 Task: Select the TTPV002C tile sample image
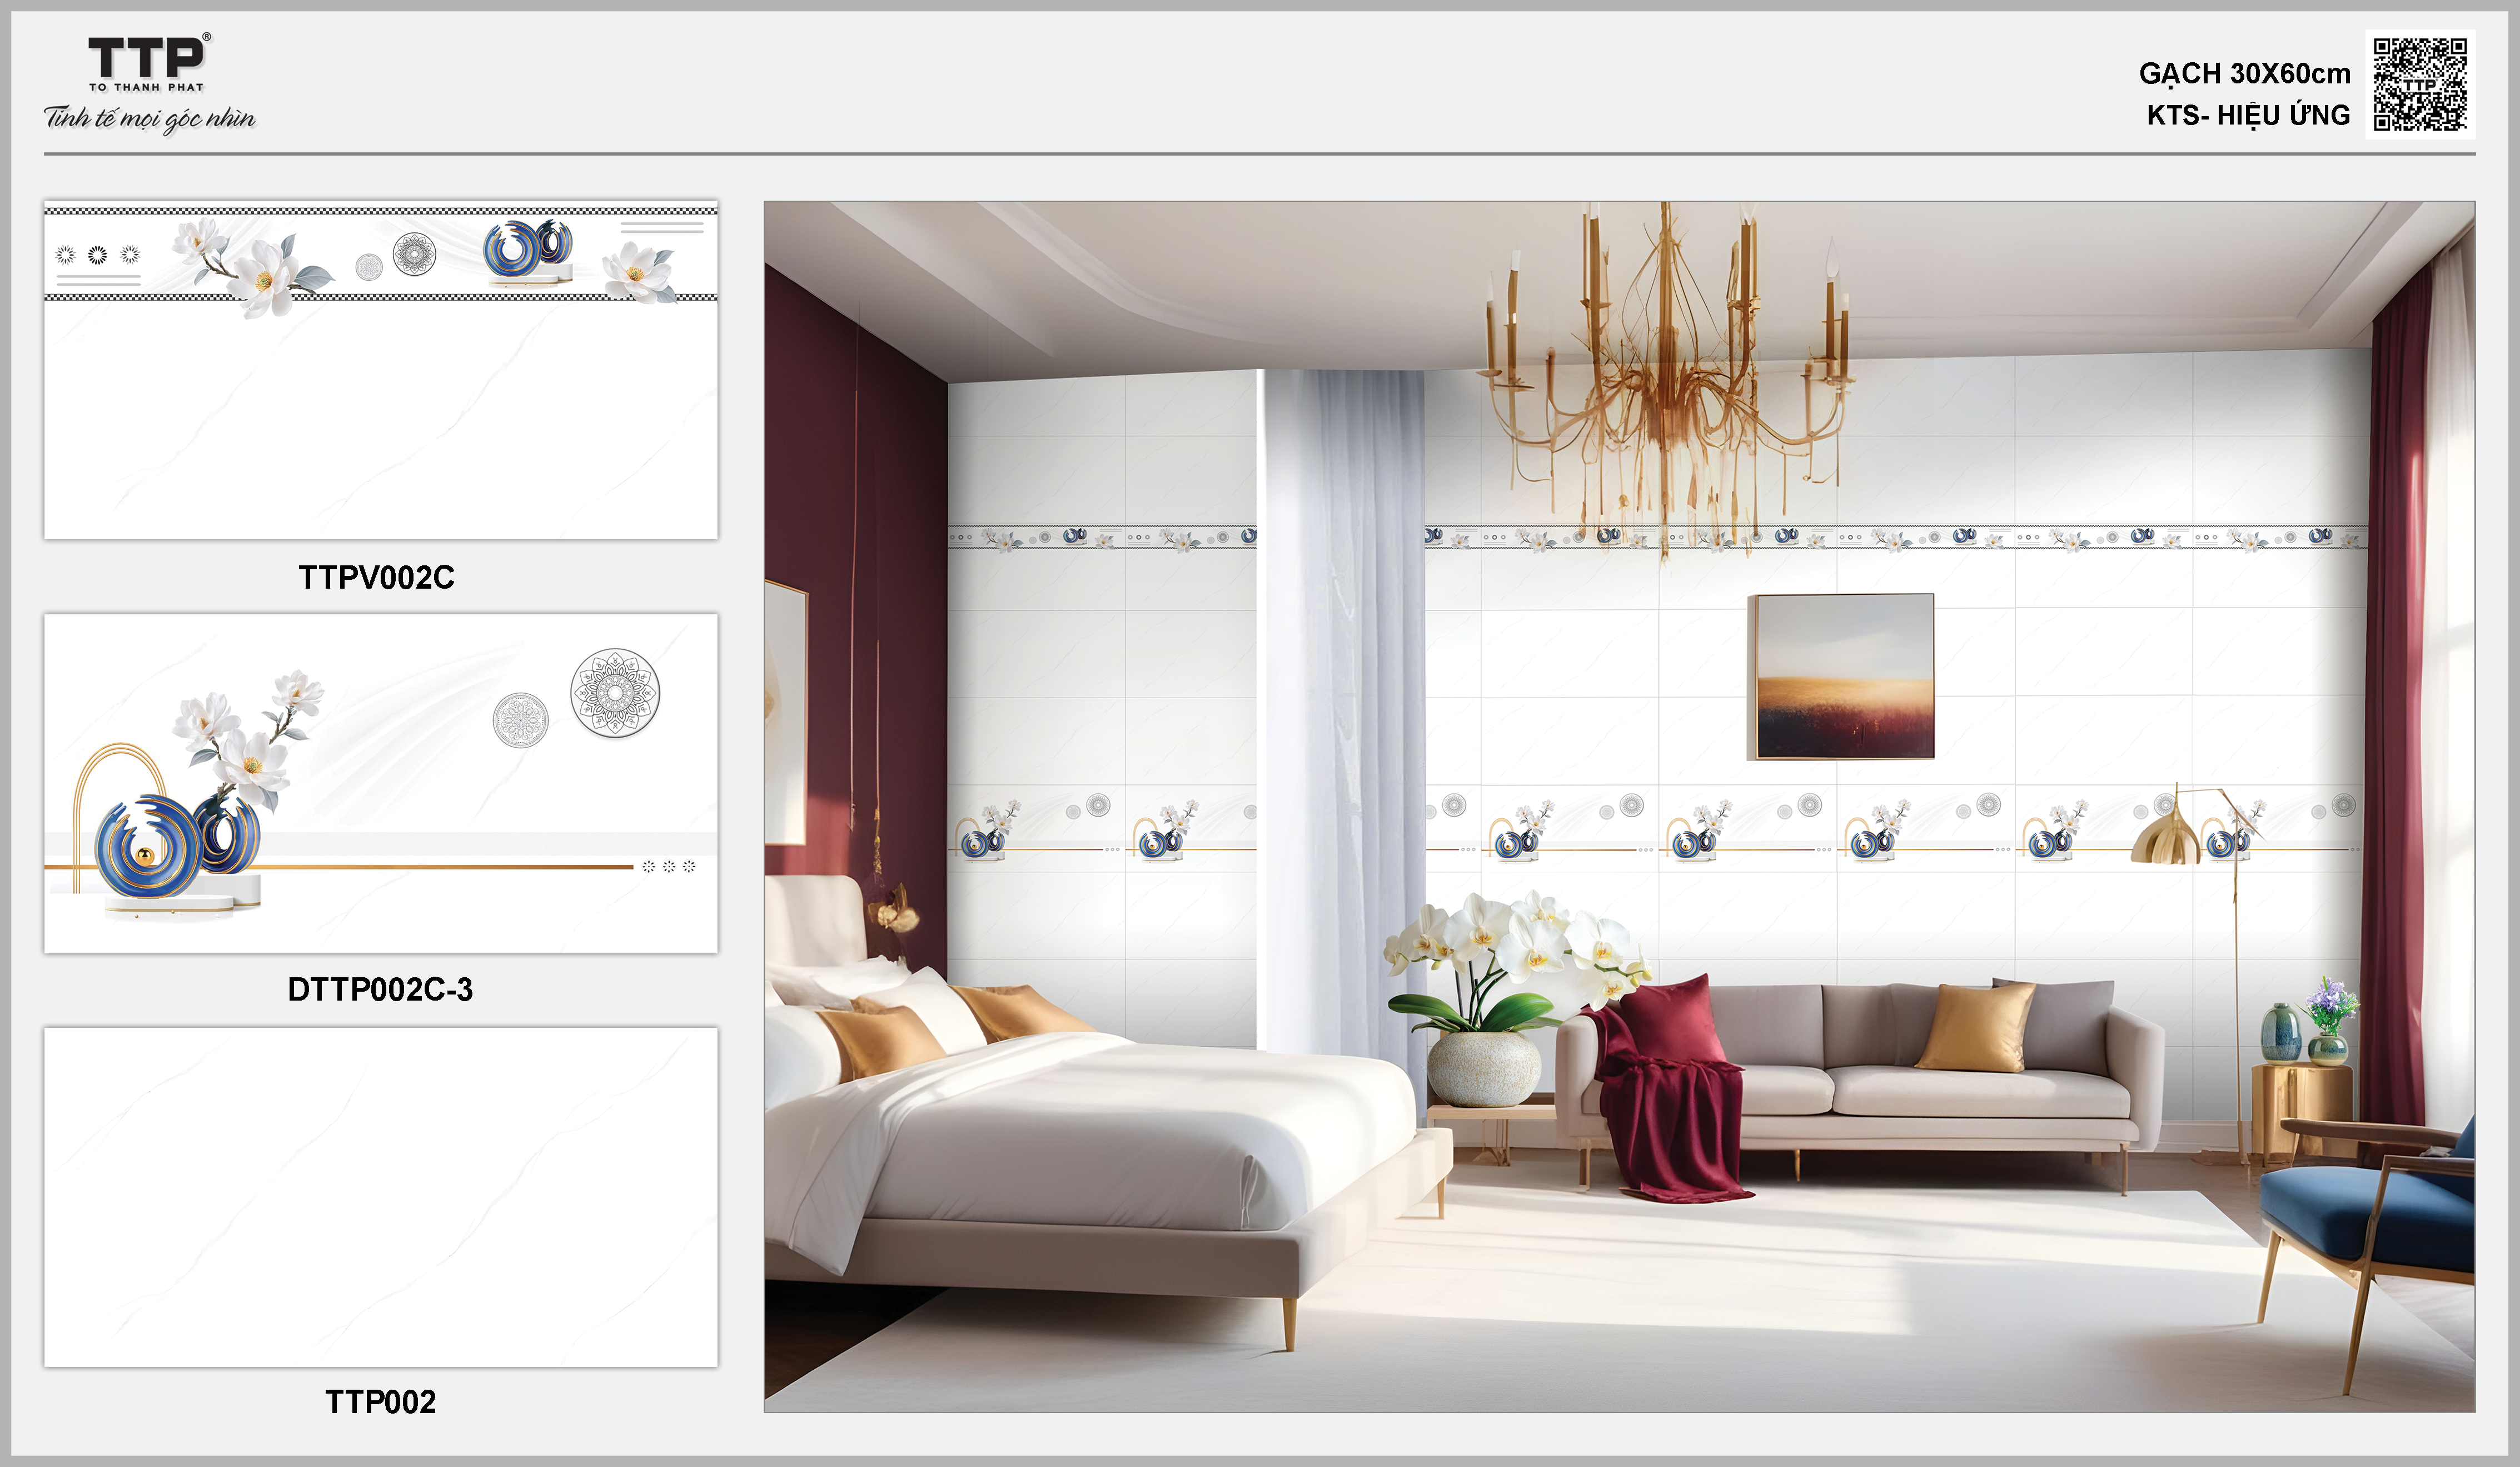pyautogui.click(x=381, y=370)
